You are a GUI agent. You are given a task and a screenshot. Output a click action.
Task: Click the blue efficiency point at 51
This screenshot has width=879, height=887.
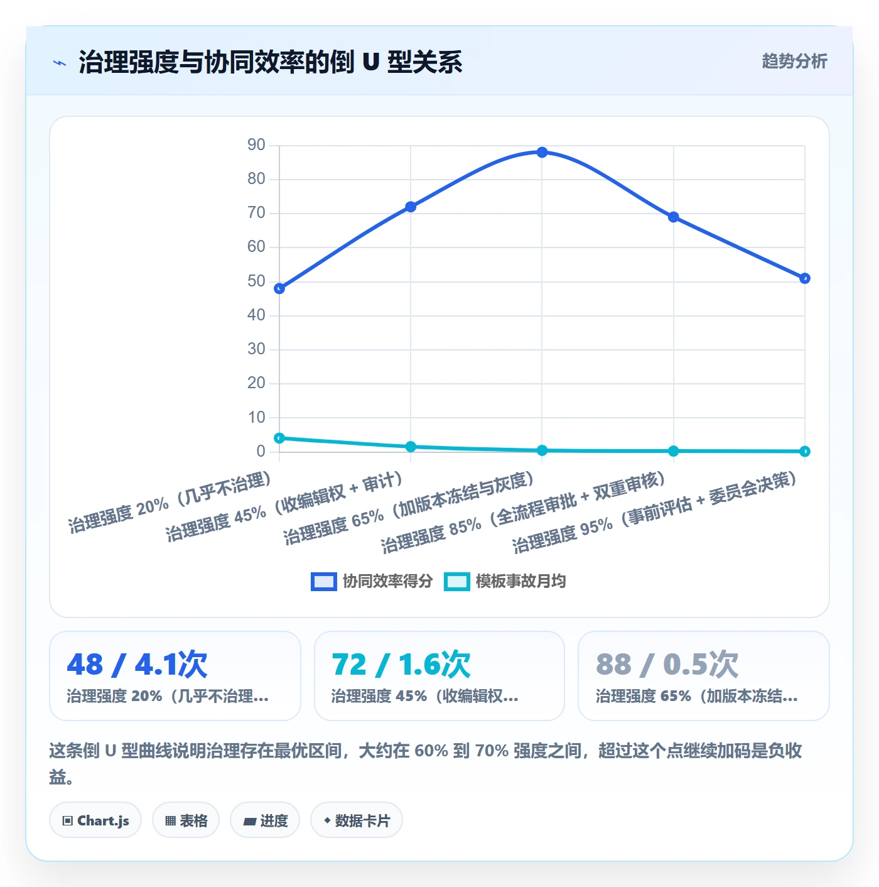[x=805, y=278]
